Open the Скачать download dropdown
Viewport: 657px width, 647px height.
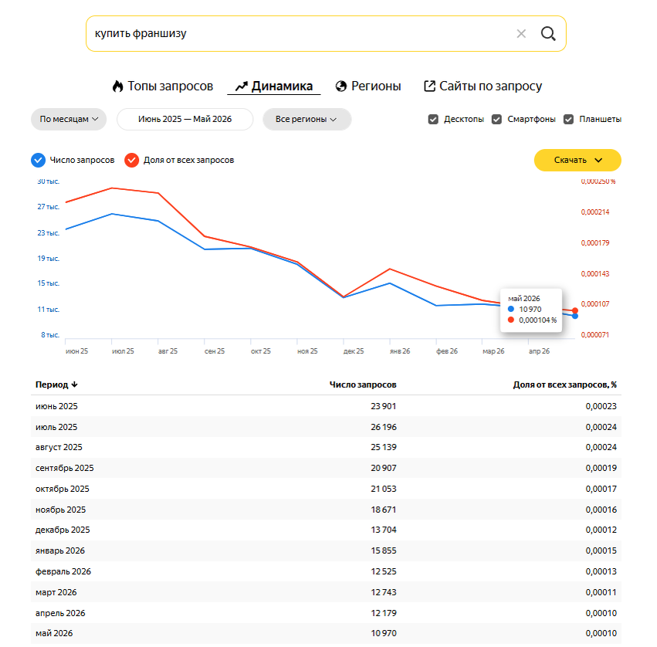577,160
